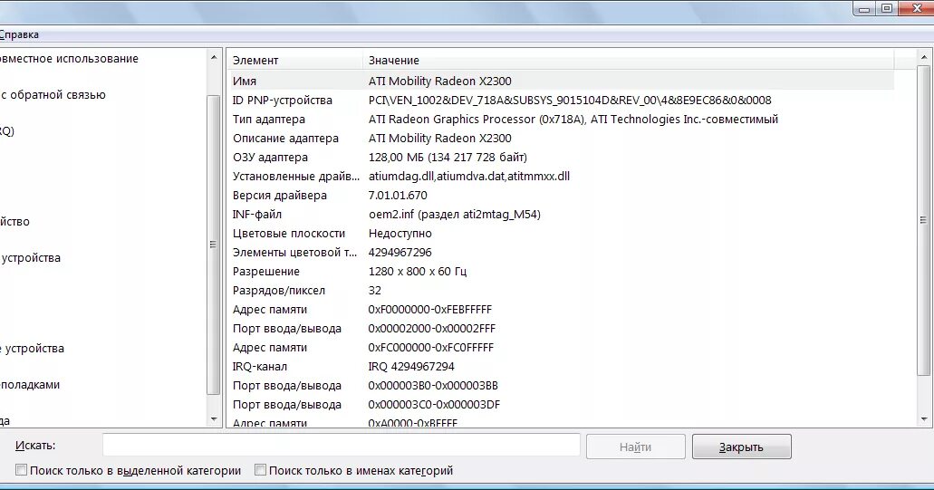Click the Значение column header
Viewport: 934px width, 490px height.
click(629, 60)
